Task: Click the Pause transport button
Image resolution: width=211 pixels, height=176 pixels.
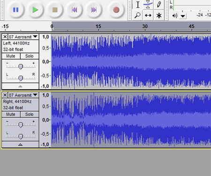Action: pos(15,10)
